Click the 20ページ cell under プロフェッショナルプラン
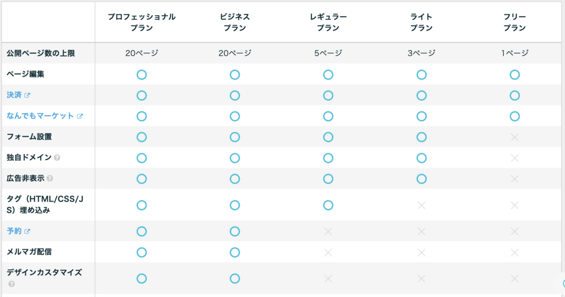The width and height of the screenshot is (565, 297). [142, 53]
